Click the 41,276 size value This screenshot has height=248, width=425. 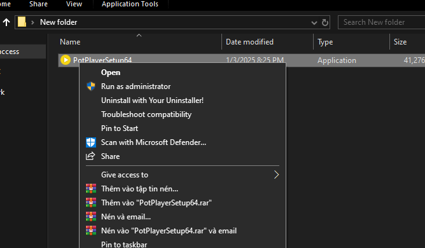pyautogui.click(x=414, y=60)
